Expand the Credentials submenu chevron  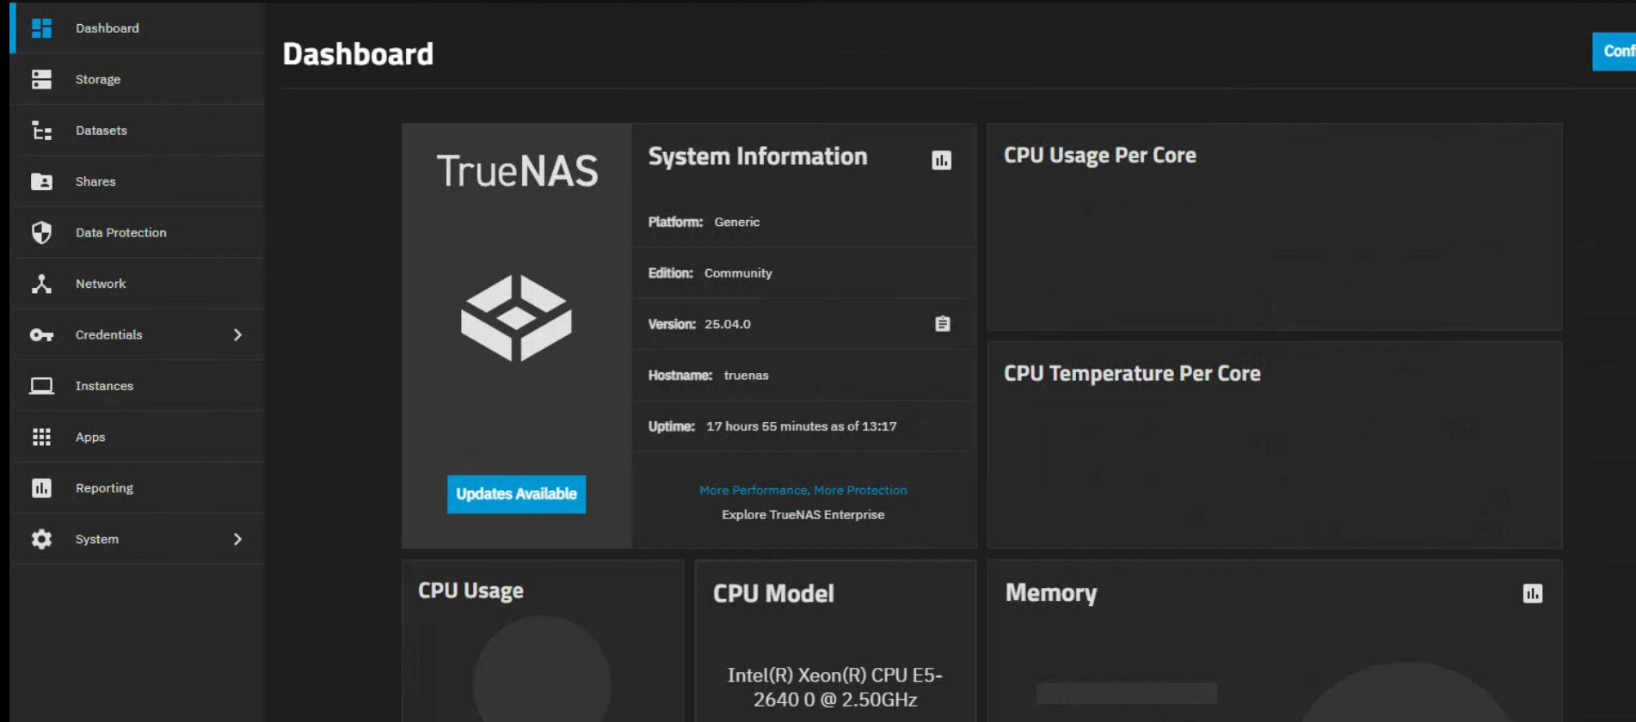237,335
